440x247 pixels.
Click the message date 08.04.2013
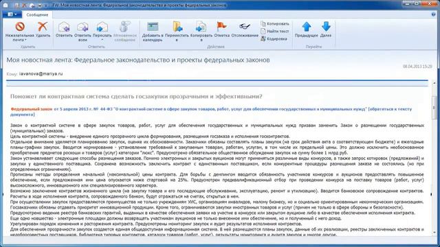coord(417,67)
